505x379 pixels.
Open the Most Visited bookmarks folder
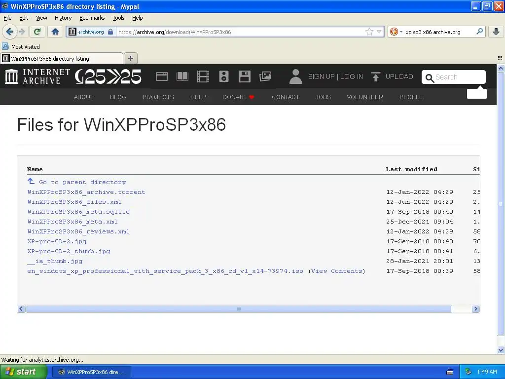click(x=21, y=47)
